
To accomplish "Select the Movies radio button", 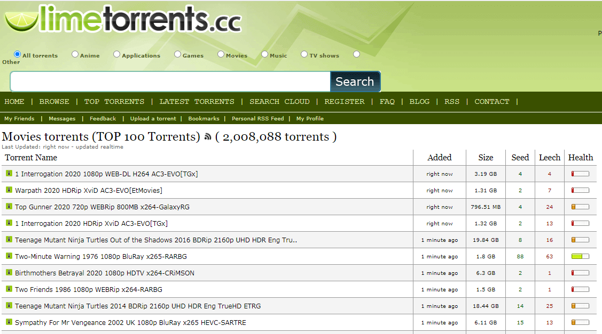I will 221,54.
